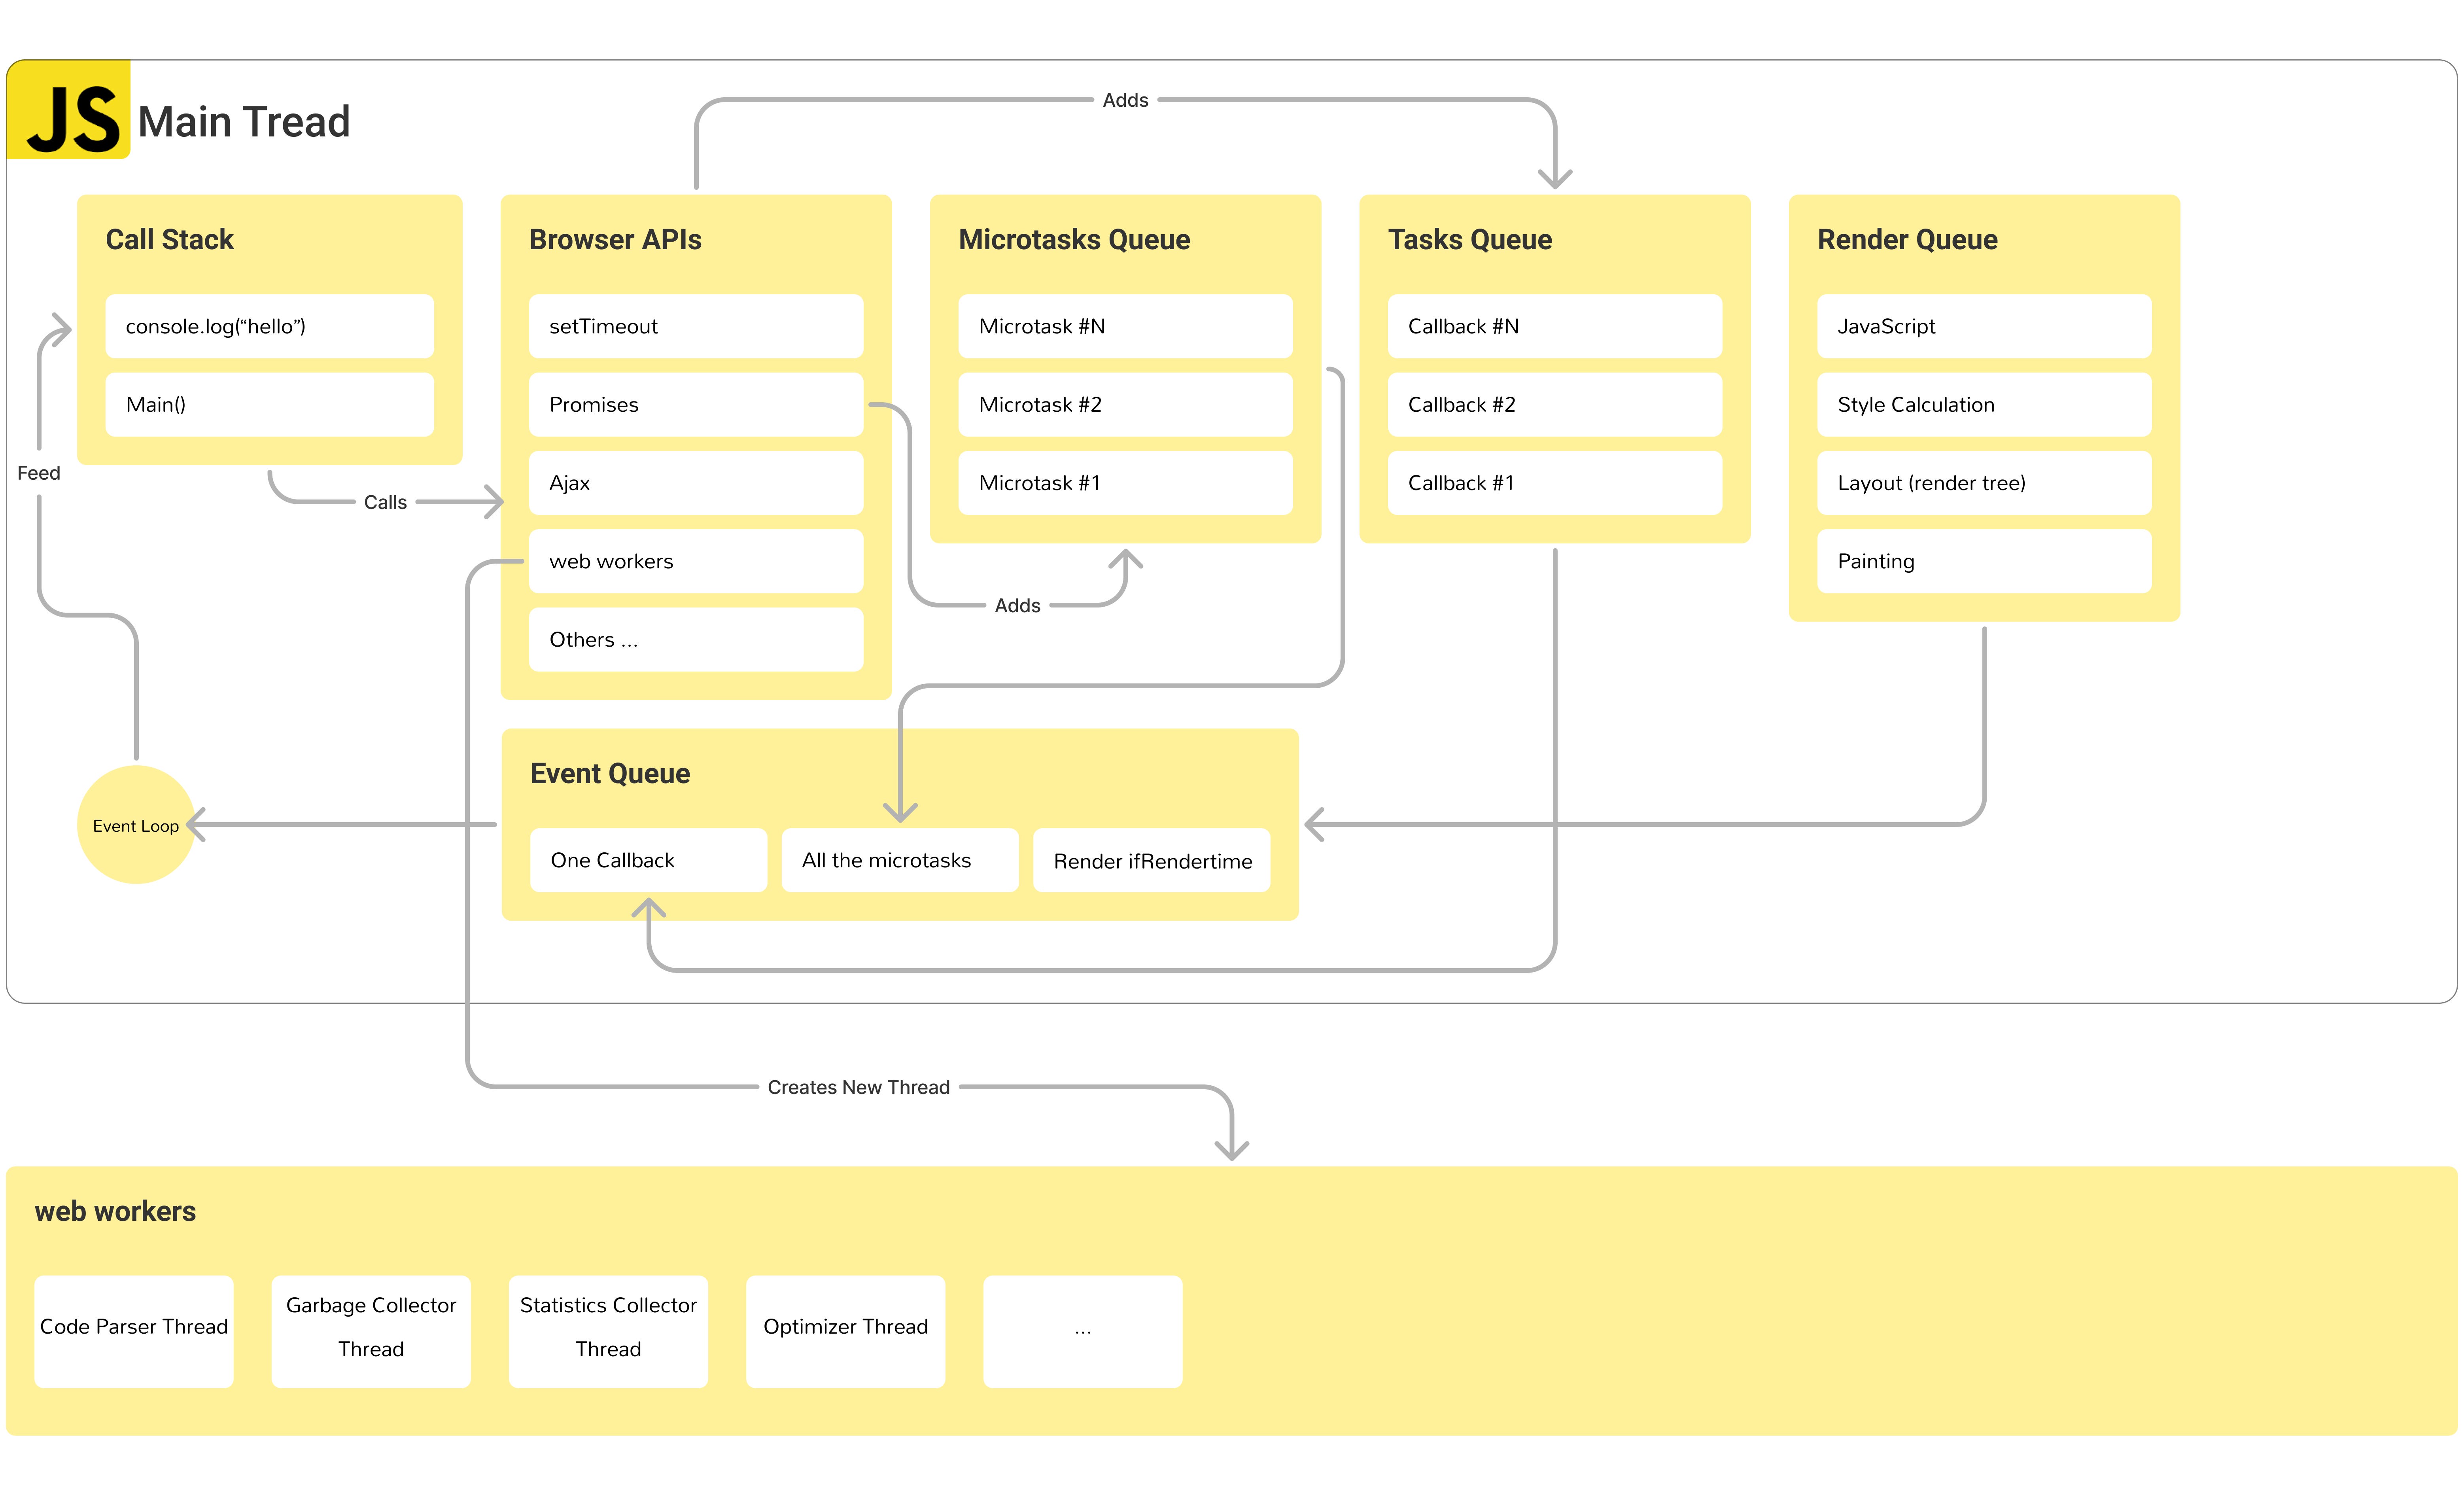Click the Style Calculation box

1983,404
